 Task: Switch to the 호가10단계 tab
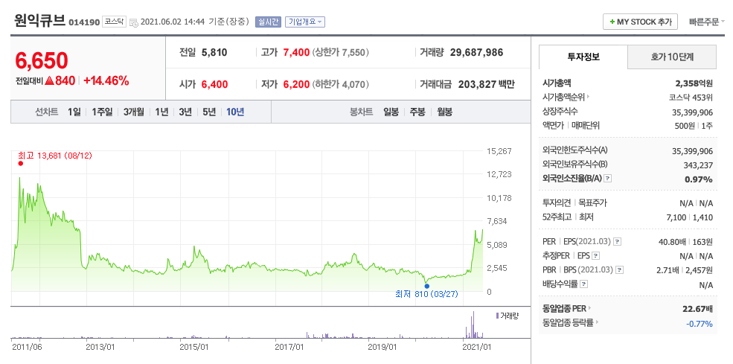point(672,57)
